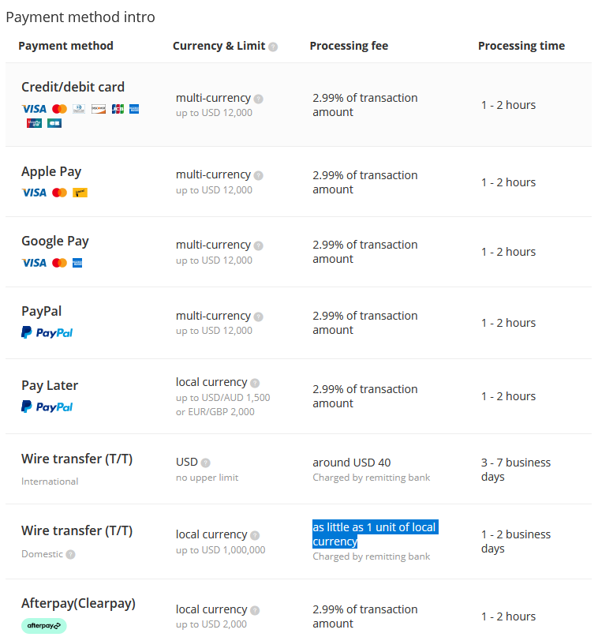Click help icon beside Afterpay local currency
Viewport: 598px width, 637px height.
[255, 610]
